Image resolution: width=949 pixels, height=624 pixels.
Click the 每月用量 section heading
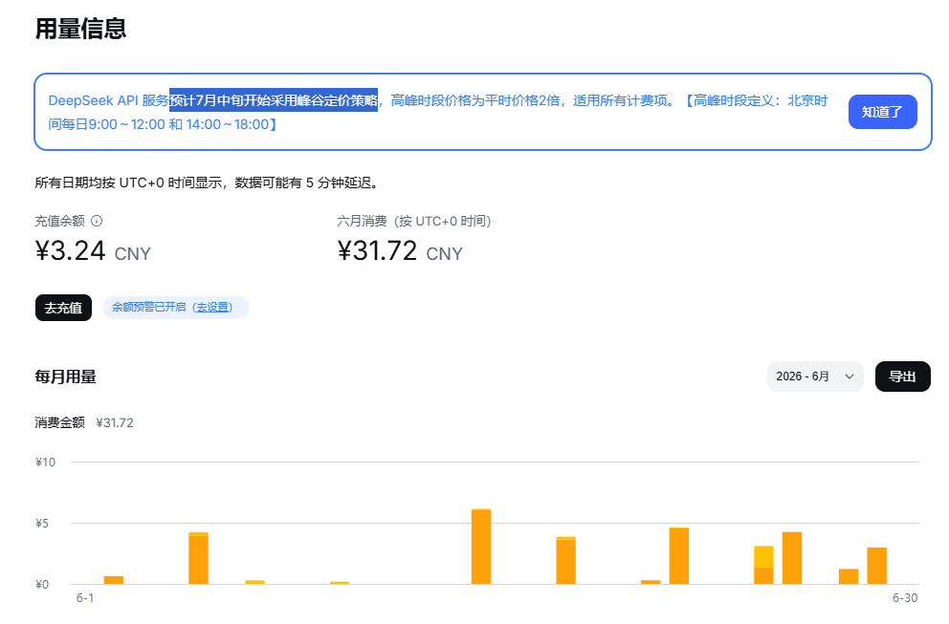pos(65,377)
